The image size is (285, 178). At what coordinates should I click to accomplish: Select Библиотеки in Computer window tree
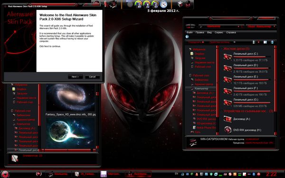201,80
